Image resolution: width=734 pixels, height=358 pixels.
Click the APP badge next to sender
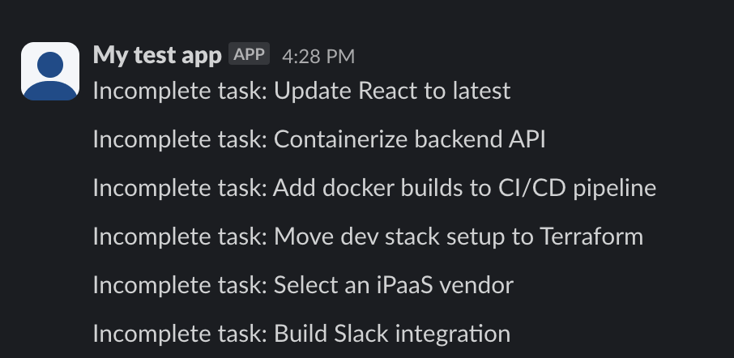tap(249, 53)
